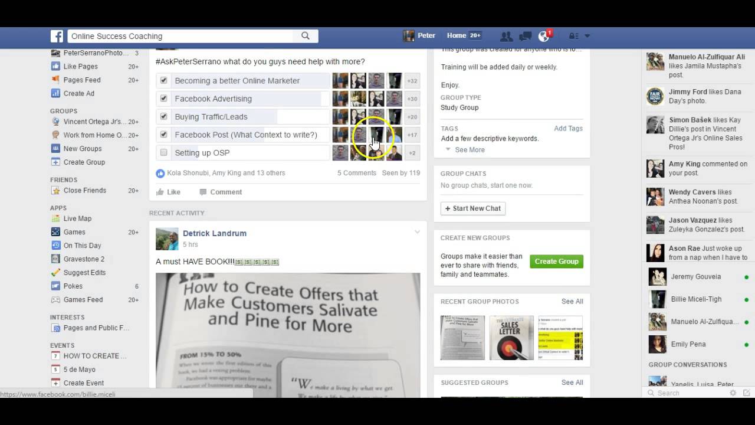
Task: Open the '5 de Mayo' event
Action: point(80,370)
